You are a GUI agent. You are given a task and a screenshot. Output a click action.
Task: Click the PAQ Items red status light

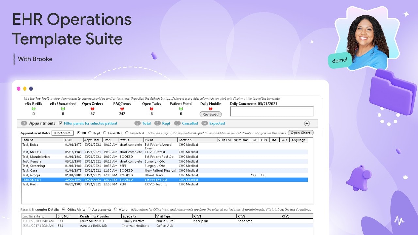[122, 109]
